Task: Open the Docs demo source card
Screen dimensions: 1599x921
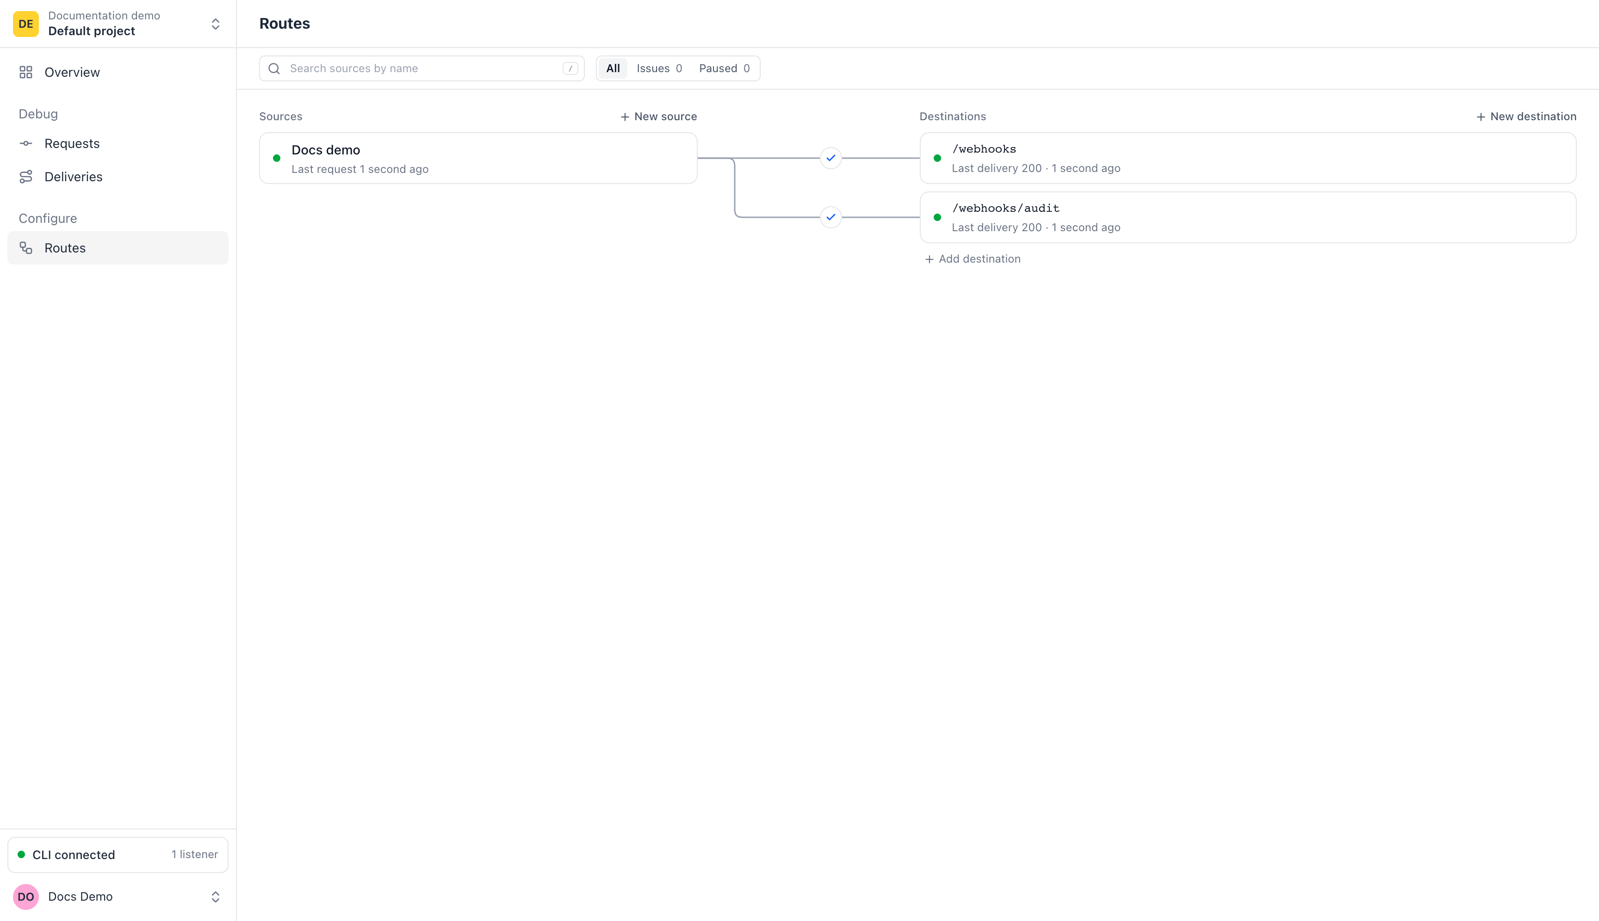Action: pos(478,158)
